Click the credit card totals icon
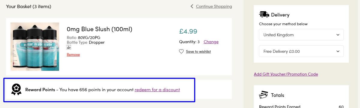 [264, 95]
